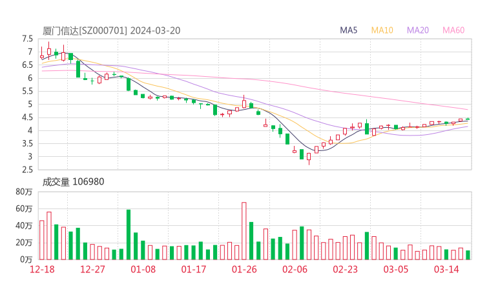This screenshot has width=478, height=284.
Task: Click the chart title 厦门信达[SZ000701] 2024-03-20
Action: click(x=111, y=30)
